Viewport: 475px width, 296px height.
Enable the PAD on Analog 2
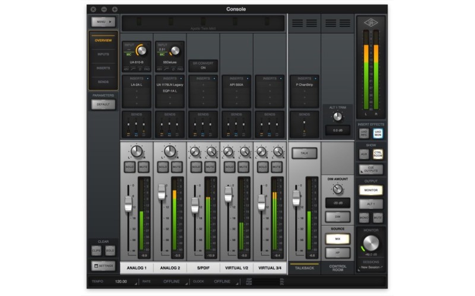[180, 69]
